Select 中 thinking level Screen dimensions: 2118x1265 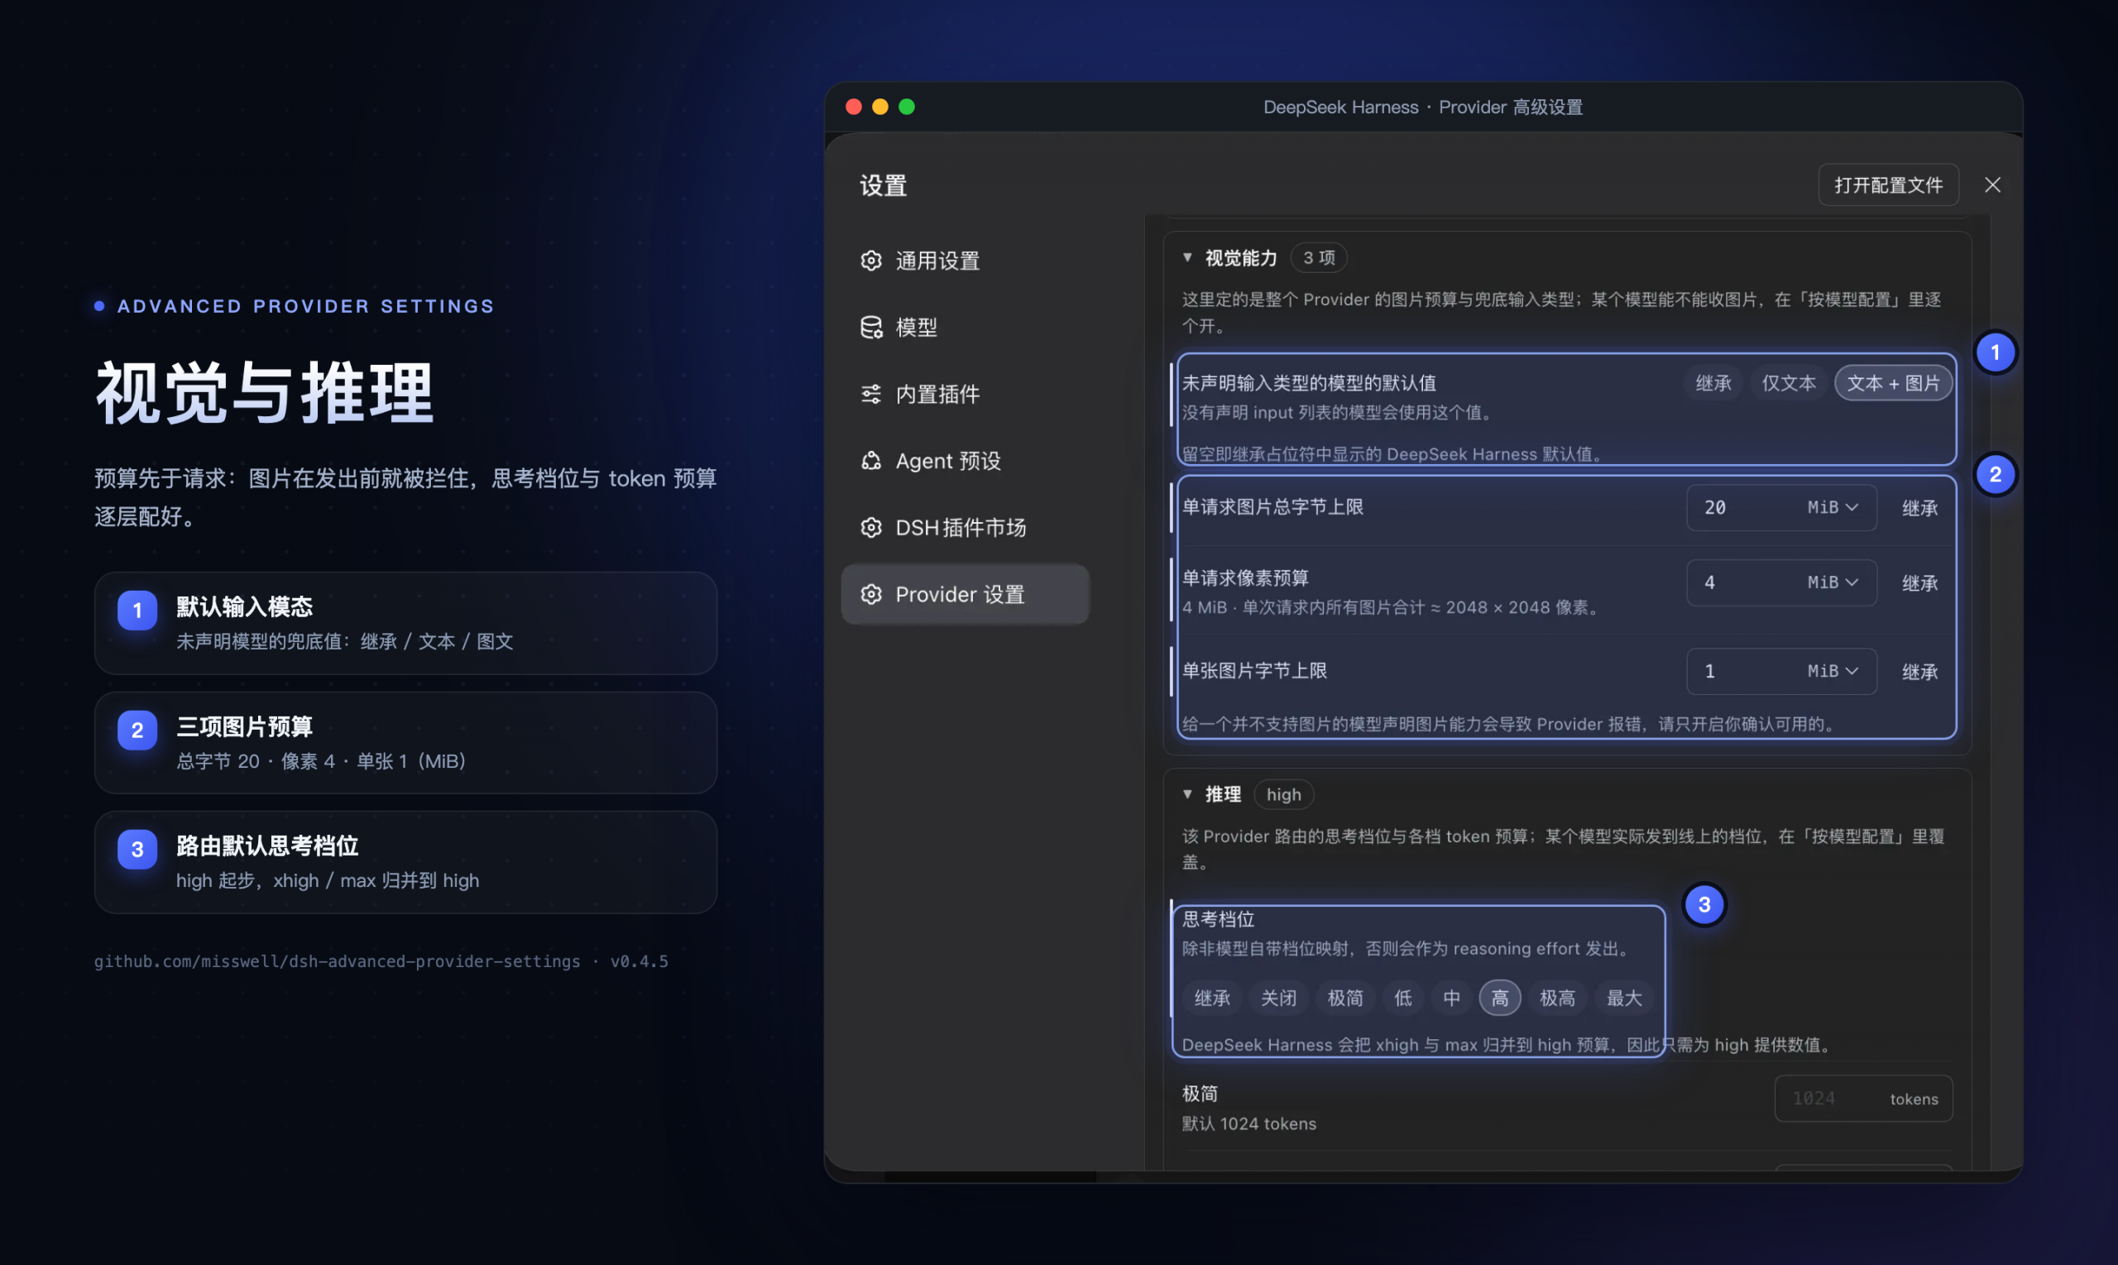(x=1451, y=999)
